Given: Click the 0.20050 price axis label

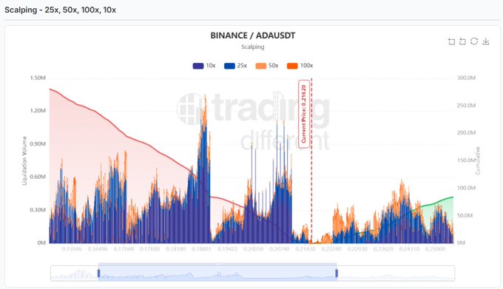Looking at the screenshot, I should (x=254, y=249).
